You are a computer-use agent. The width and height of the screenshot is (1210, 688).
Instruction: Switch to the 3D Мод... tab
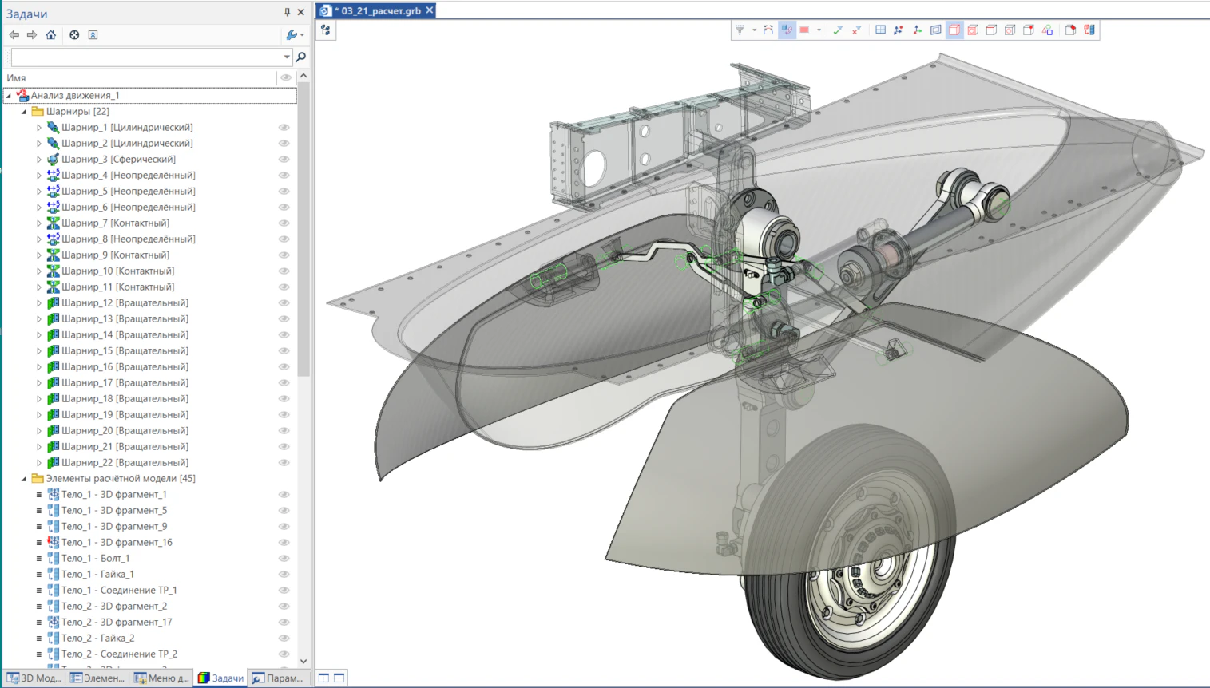(34, 678)
